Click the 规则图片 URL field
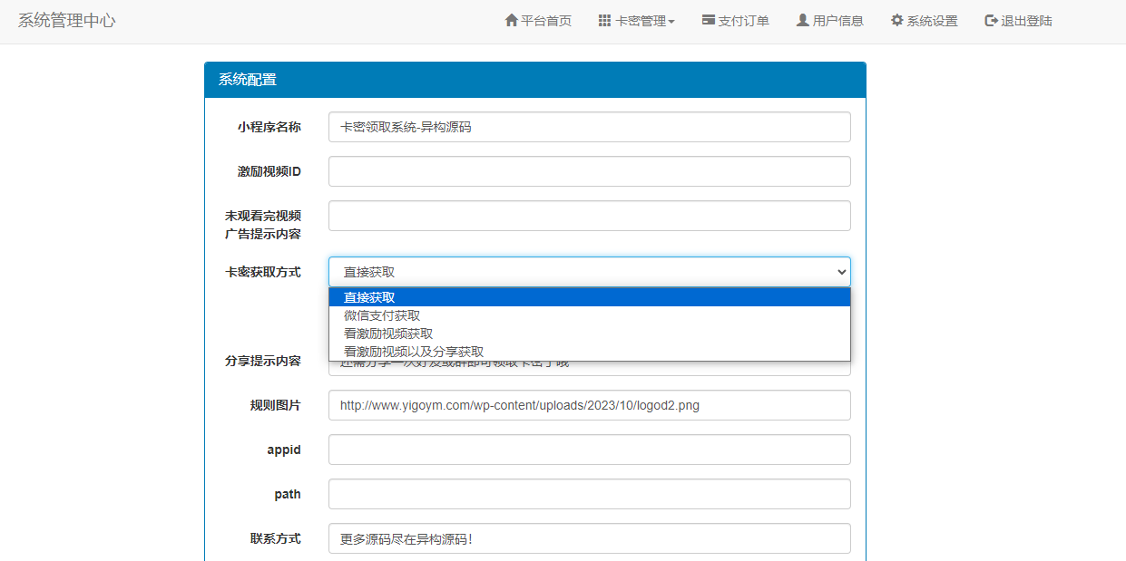 (x=590, y=405)
